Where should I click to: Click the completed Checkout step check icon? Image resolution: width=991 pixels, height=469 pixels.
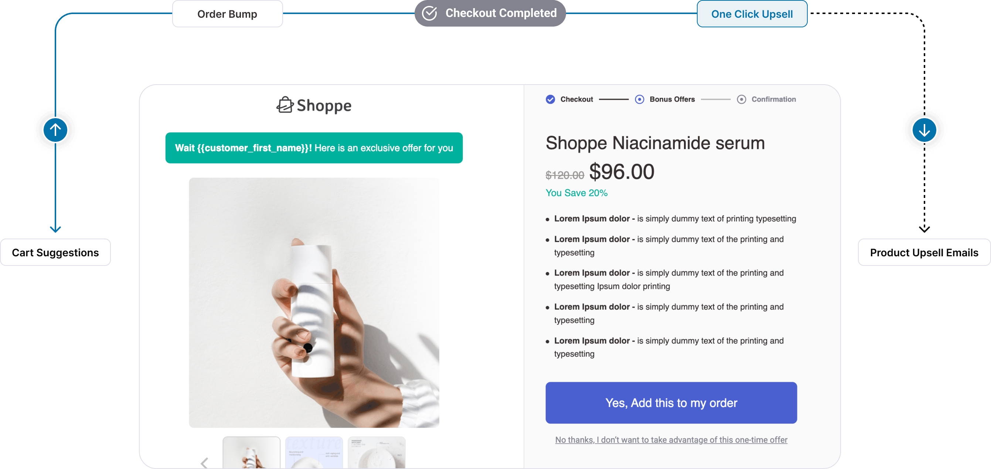[551, 99]
